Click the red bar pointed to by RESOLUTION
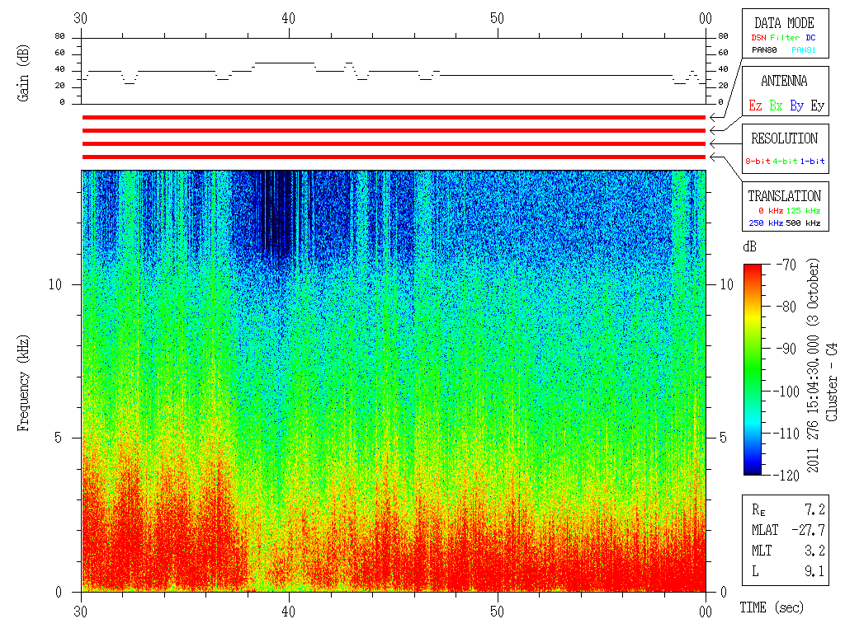Viewport: 845px width, 633px height. coord(394,143)
